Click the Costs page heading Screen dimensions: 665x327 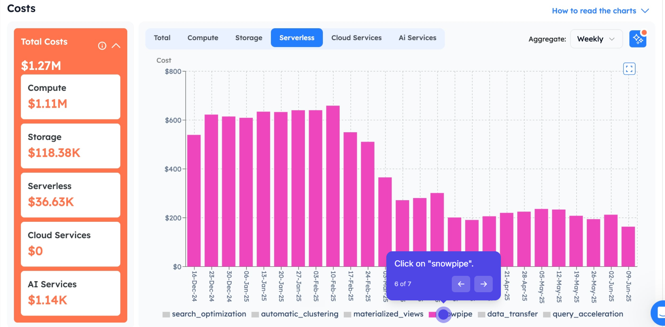21,8
